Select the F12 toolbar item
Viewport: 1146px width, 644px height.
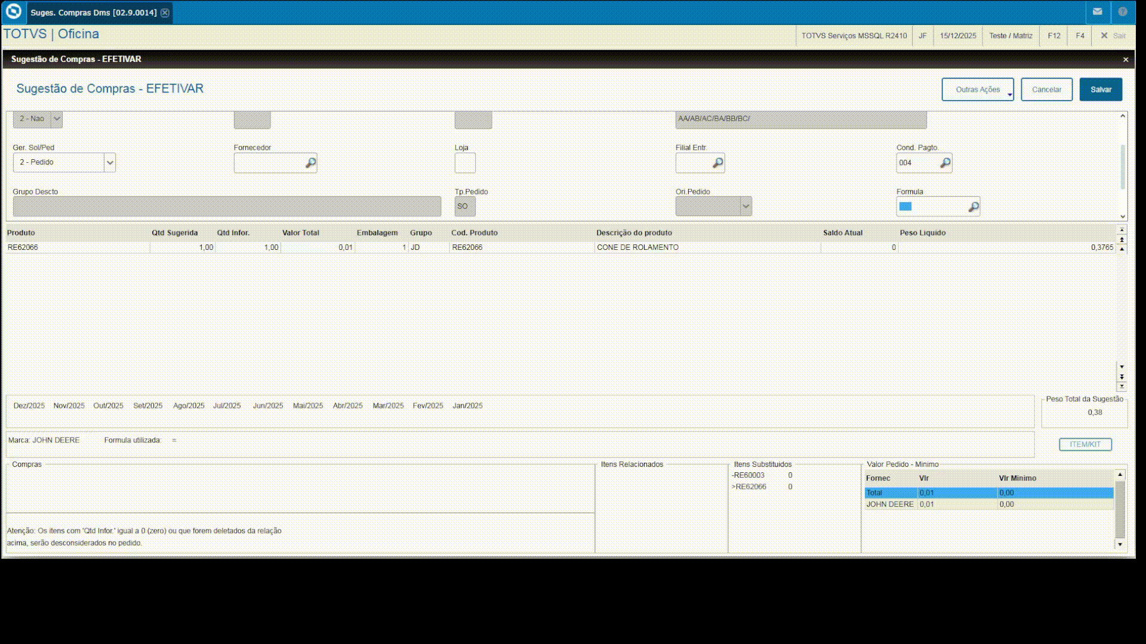[x=1053, y=36]
